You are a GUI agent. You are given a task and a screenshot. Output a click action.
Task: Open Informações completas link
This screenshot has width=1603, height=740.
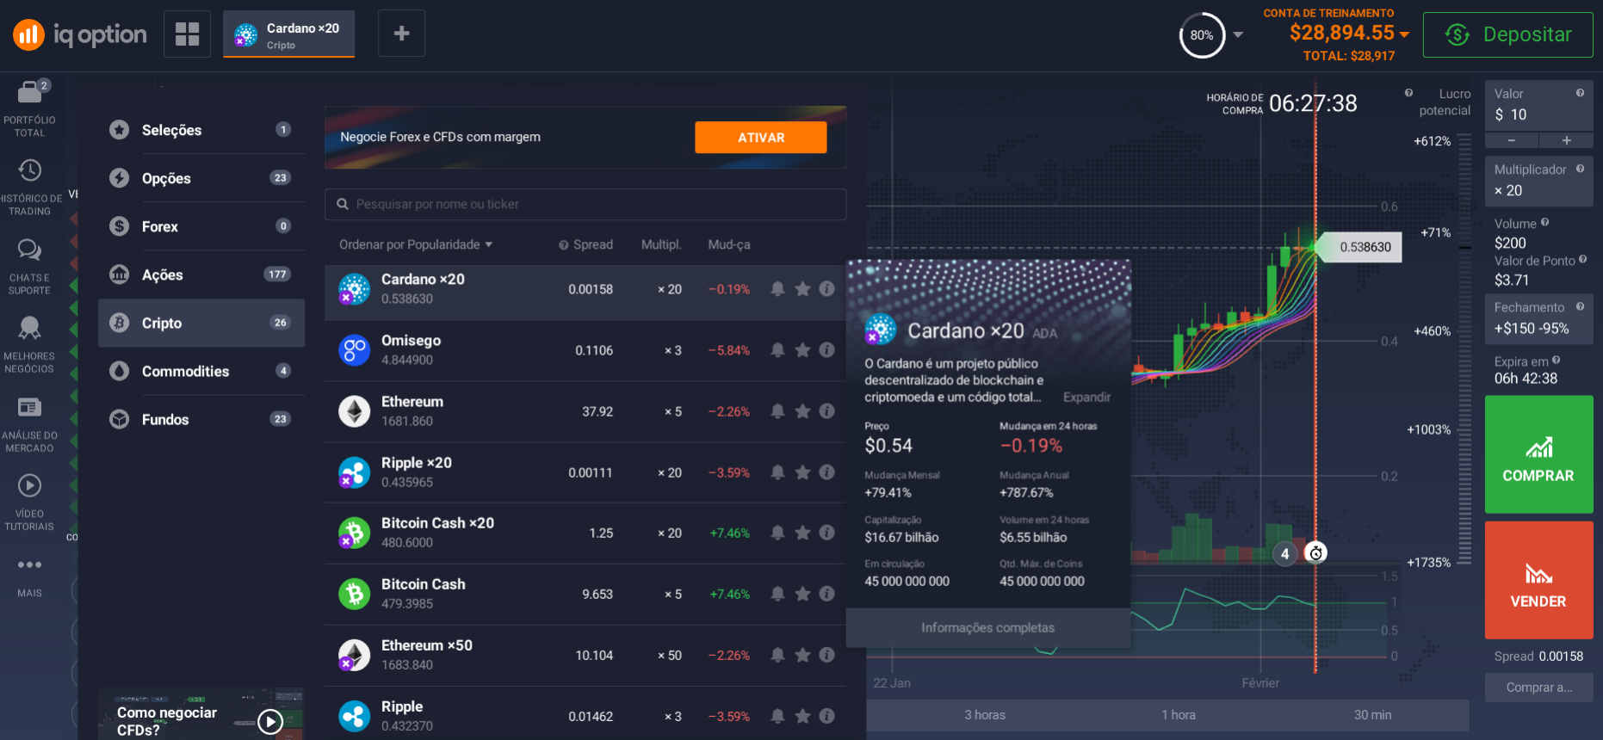click(988, 628)
